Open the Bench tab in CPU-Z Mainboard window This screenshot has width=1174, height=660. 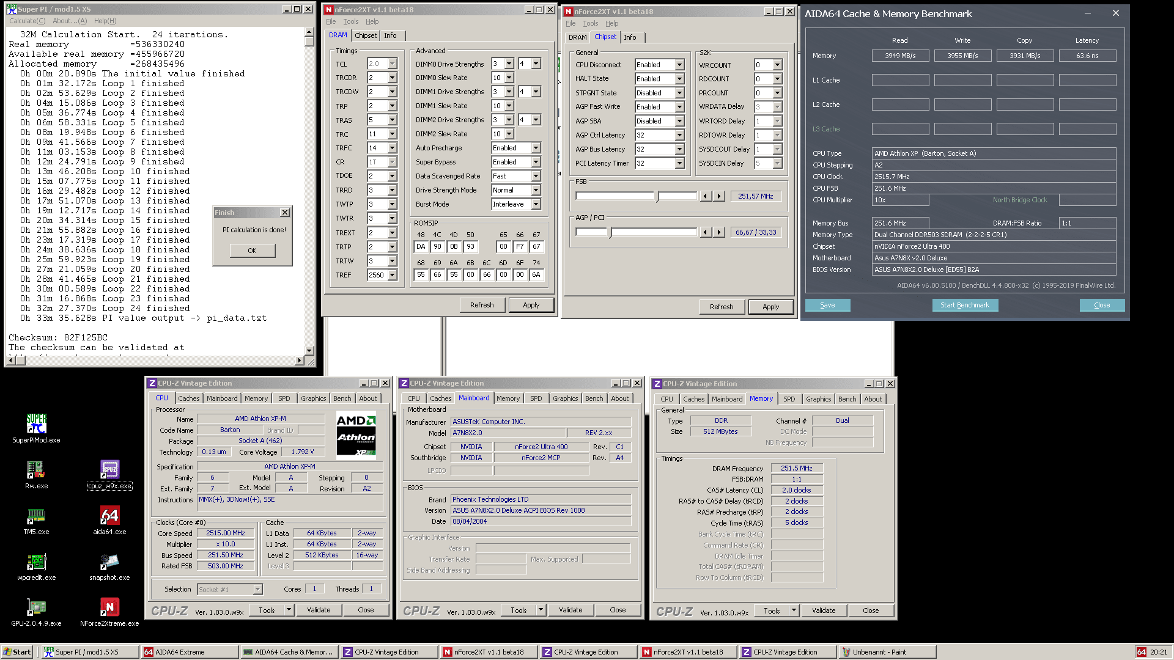pyautogui.click(x=594, y=398)
